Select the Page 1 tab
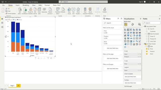The image size is (161, 90). tap(12, 85)
